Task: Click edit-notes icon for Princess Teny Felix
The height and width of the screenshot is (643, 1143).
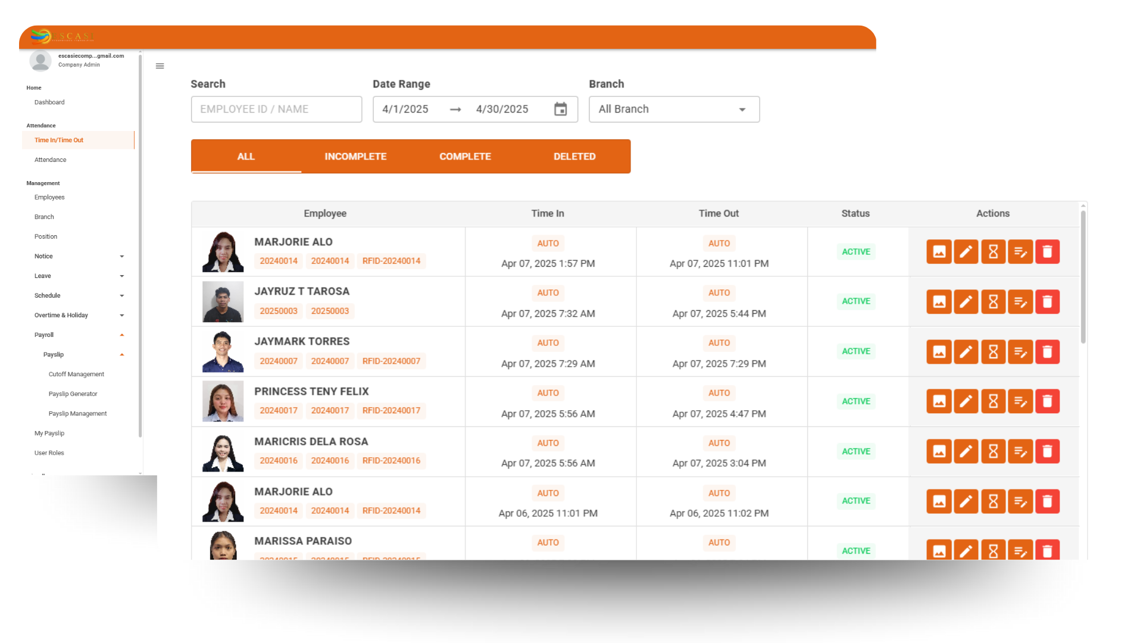Action: pos(1020,402)
